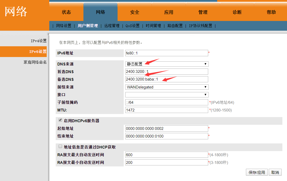This screenshot has width=287, height=181.
Task: Click the 首选DNS input field
Action: click(x=167, y=72)
